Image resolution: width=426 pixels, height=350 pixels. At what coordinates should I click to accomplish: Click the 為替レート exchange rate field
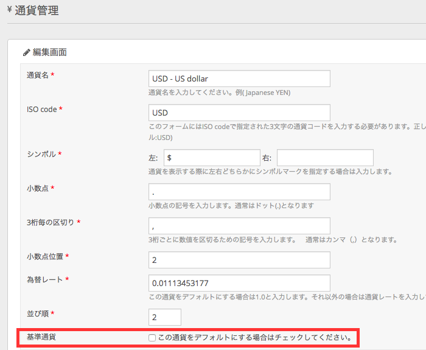[239, 283]
